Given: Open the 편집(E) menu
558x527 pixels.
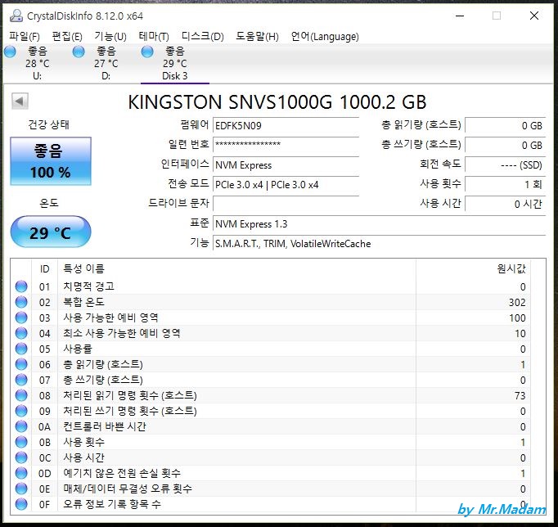Looking at the screenshot, I should point(67,36).
